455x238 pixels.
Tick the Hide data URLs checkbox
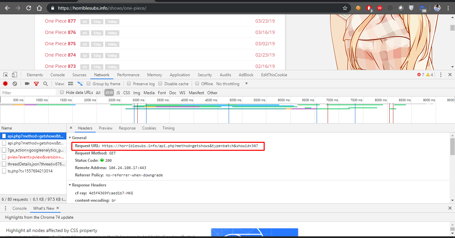click(x=62, y=93)
